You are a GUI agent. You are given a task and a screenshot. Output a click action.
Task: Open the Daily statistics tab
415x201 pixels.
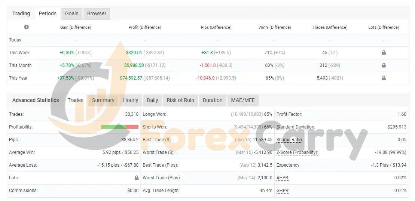(x=152, y=100)
